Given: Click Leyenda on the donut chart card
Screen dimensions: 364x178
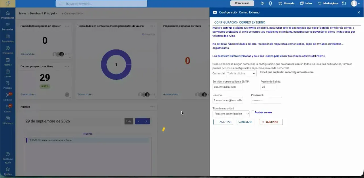Looking at the screenshot, I should 148,34.
